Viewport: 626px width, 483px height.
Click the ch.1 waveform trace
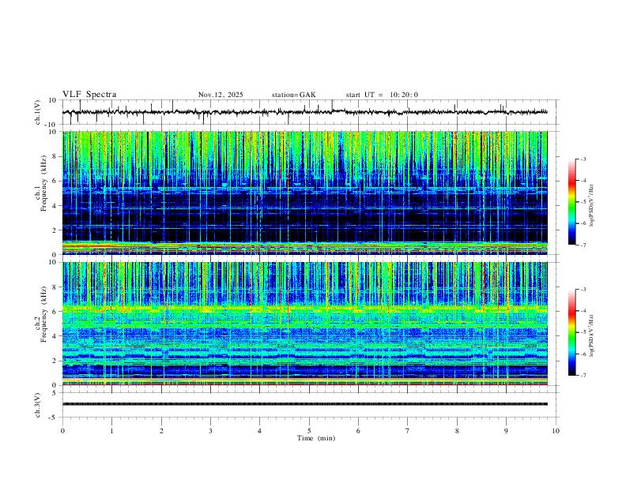(x=304, y=112)
